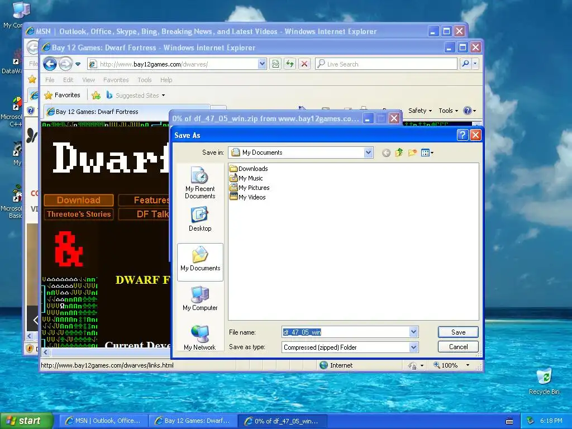
Task: Select My Music folder in file list
Action: pos(246,178)
